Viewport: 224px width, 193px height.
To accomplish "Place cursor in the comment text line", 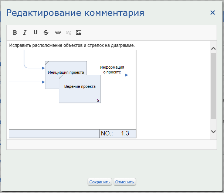I will 72,45.
